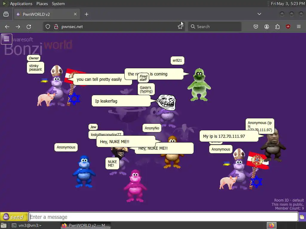The width and height of the screenshot is (306, 229).
Task: Click the 'My ip is 172.70.111.97' bubble
Action: pyautogui.click(x=229, y=136)
